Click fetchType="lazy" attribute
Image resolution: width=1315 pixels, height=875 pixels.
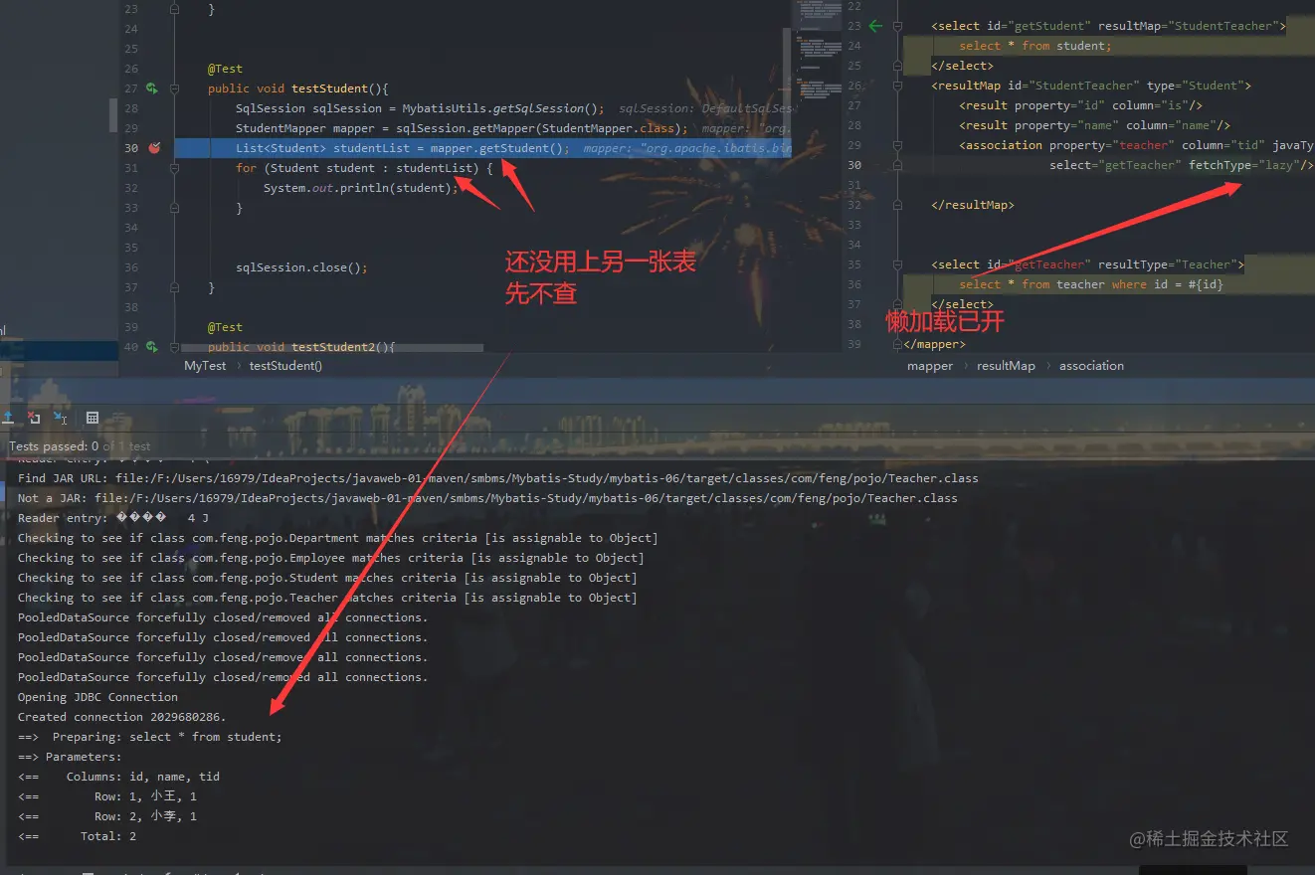1243,165
